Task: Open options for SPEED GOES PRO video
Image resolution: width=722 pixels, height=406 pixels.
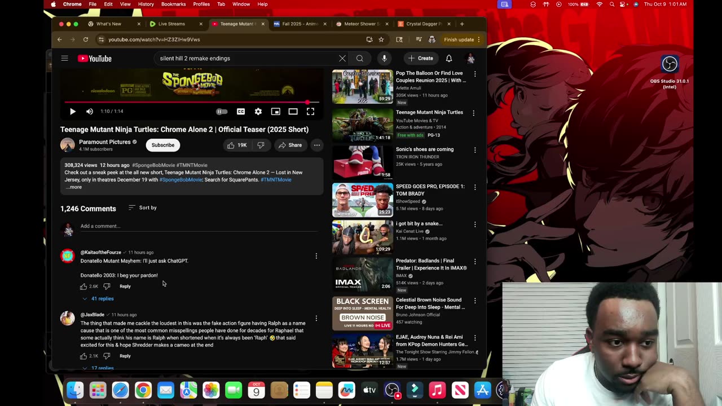Action: (474, 187)
